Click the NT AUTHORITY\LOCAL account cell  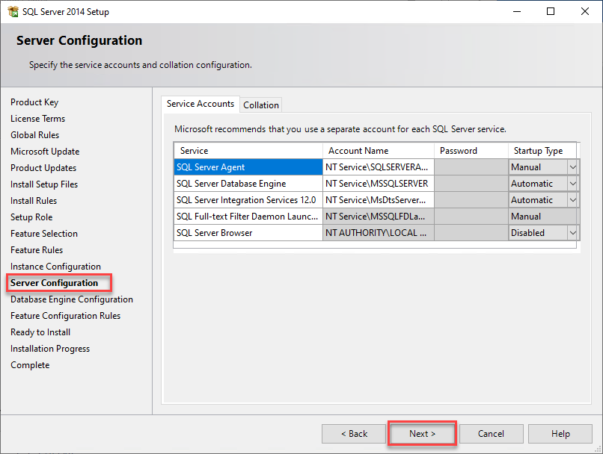click(x=379, y=232)
